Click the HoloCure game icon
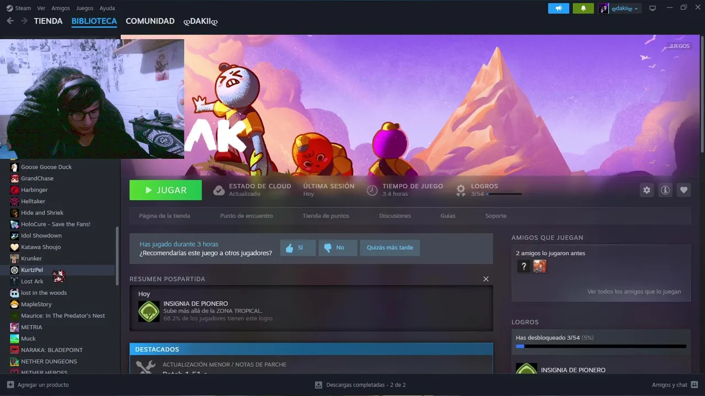Image resolution: width=705 pixels, height=396 pixels. click(14, 224)
